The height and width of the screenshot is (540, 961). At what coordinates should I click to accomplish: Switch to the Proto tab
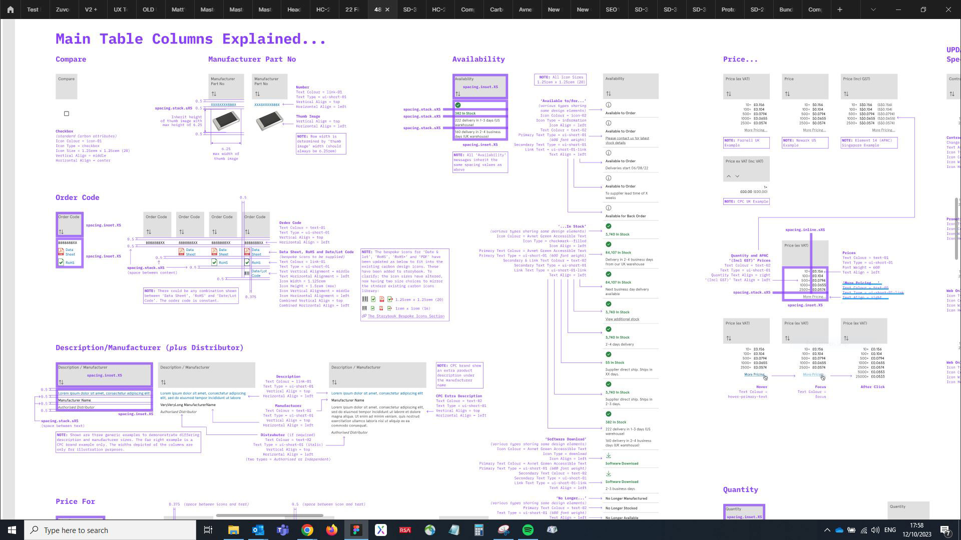[x=728, y=9]
